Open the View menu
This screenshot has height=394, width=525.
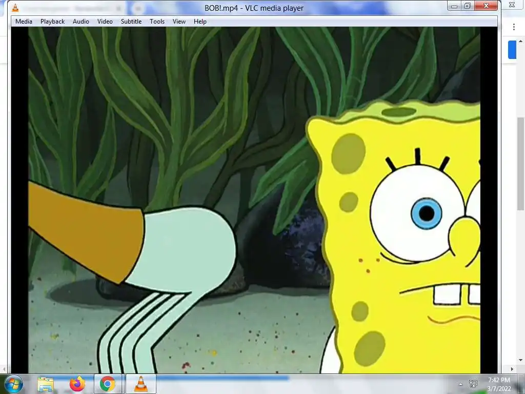click(x=179, y=22)
